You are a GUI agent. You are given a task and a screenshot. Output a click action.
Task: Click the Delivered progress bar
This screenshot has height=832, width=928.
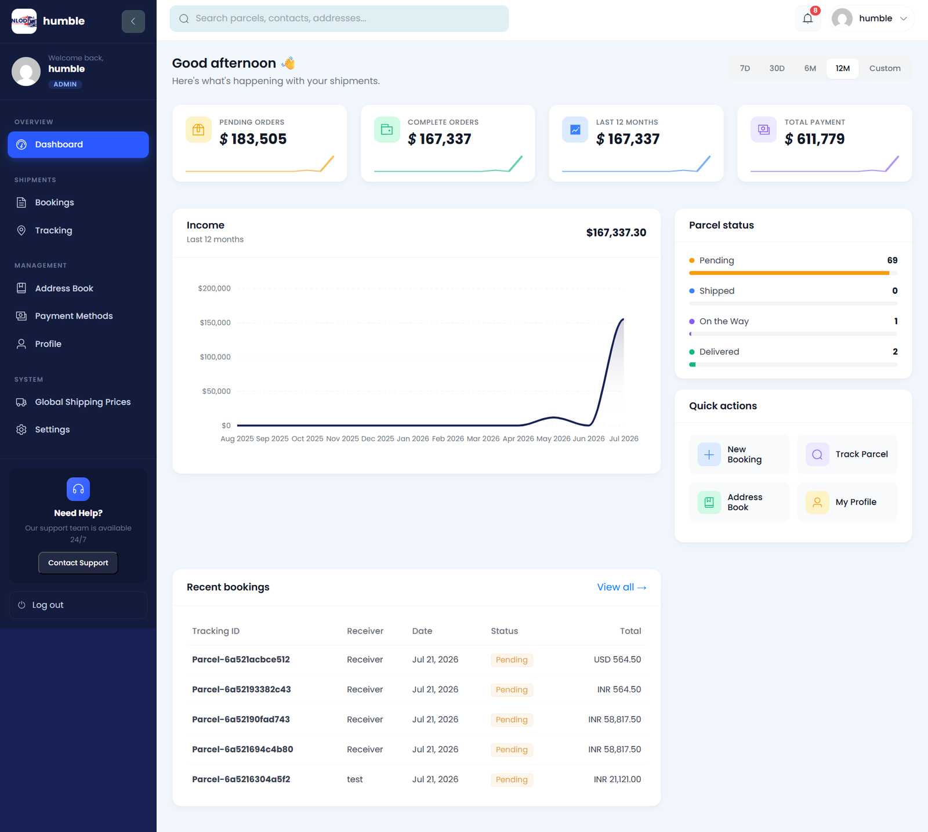coord(793,365)
